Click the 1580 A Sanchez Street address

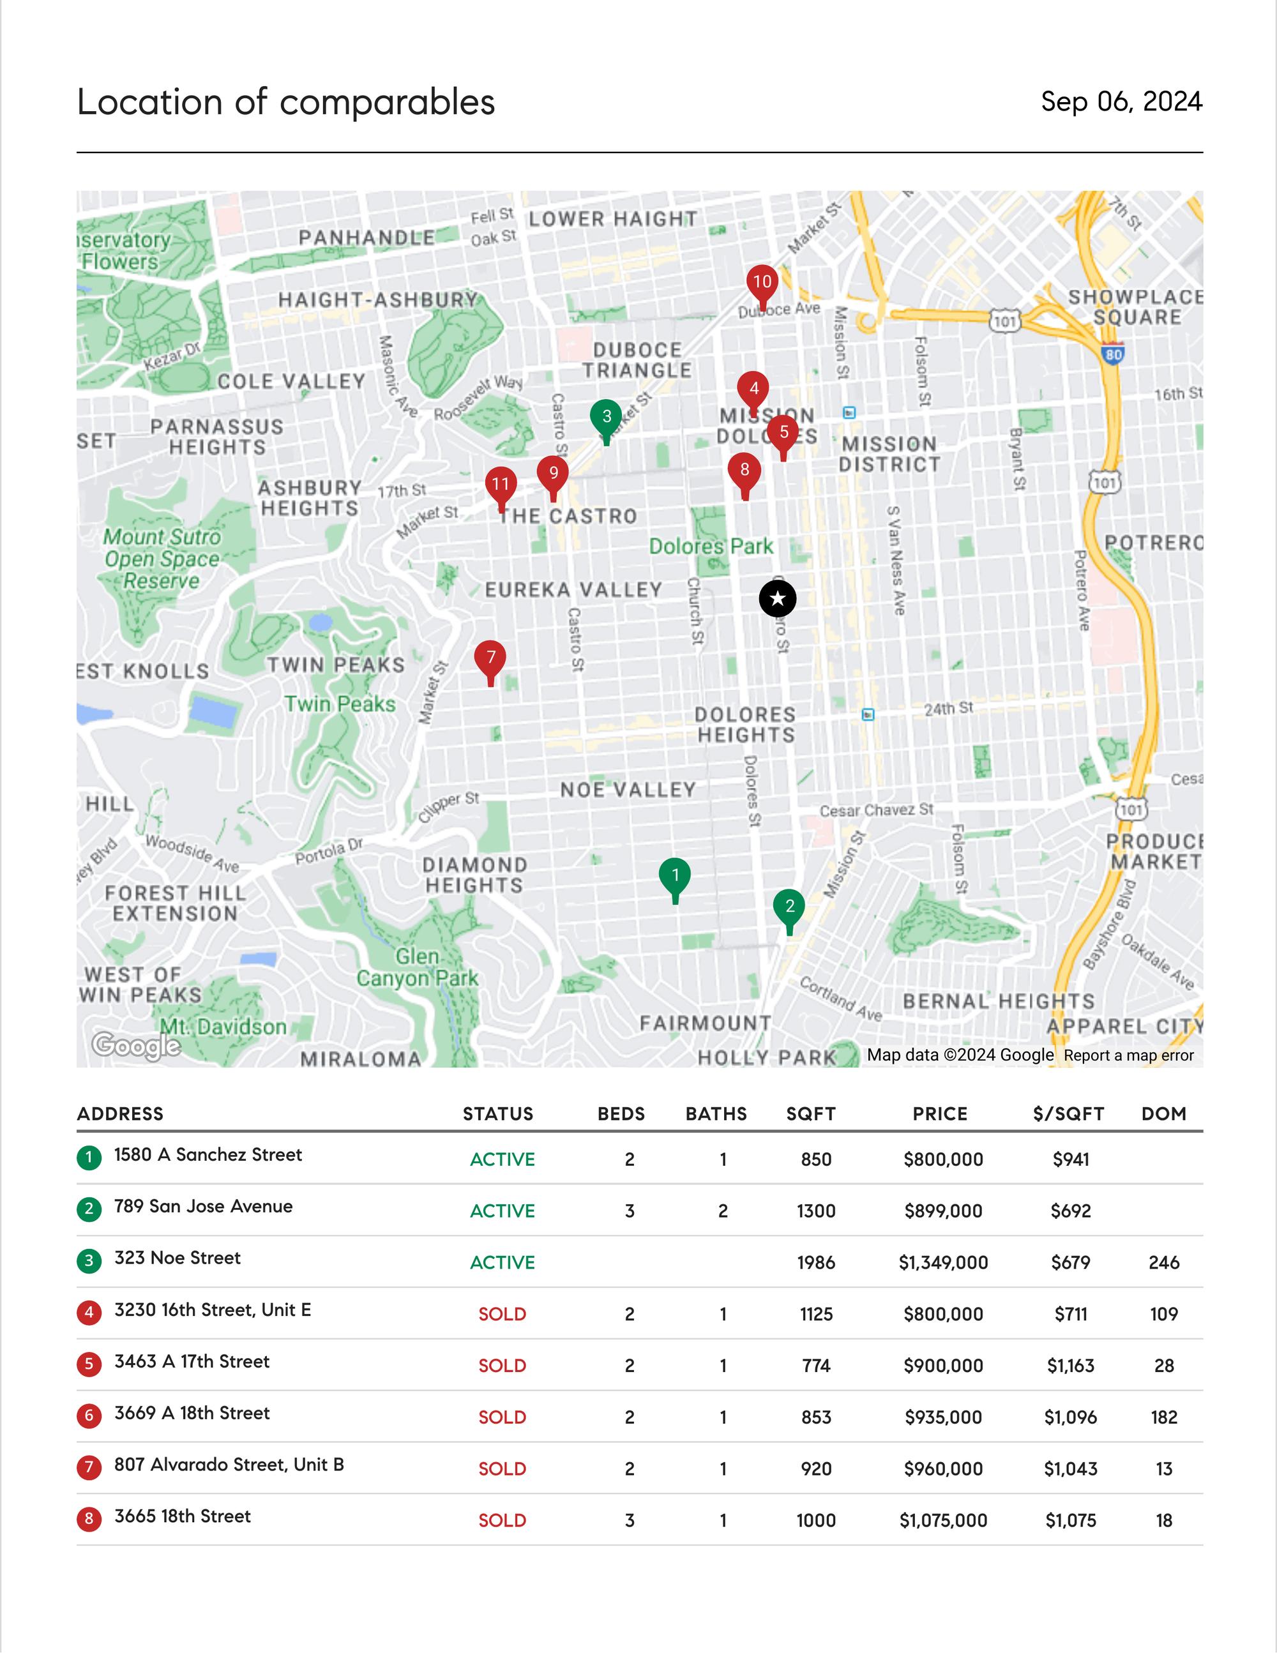[x=208, y=1155]
